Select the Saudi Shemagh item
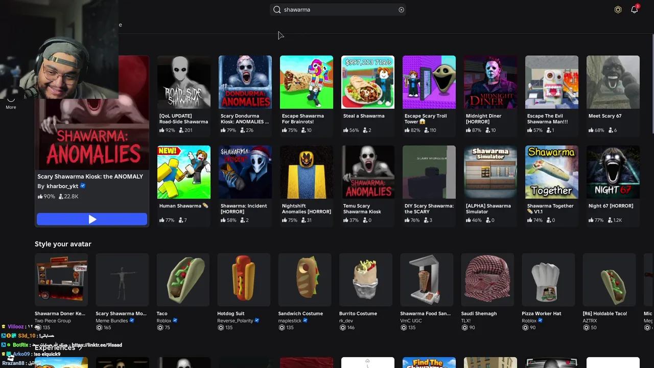This screenshot has width=654, height=368. pos(487,280)
